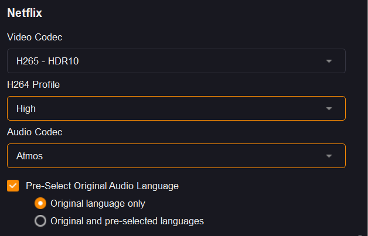
Task: Click the High profile value text
Action: (x=27, y=108)
